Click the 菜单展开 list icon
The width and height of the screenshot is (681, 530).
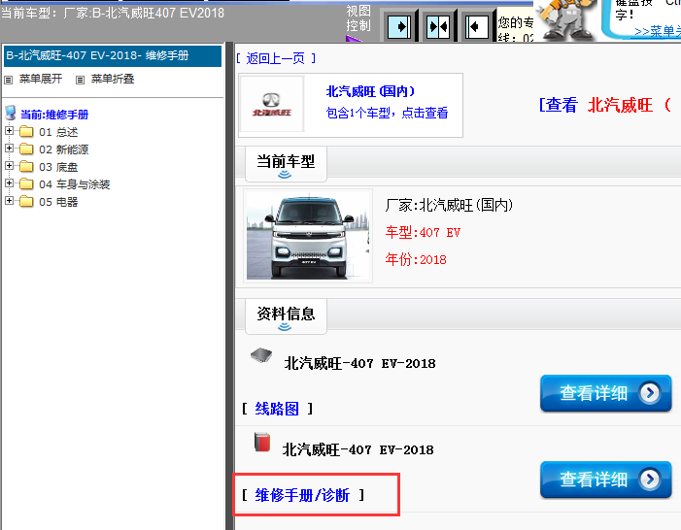click(x=8, y=80)
